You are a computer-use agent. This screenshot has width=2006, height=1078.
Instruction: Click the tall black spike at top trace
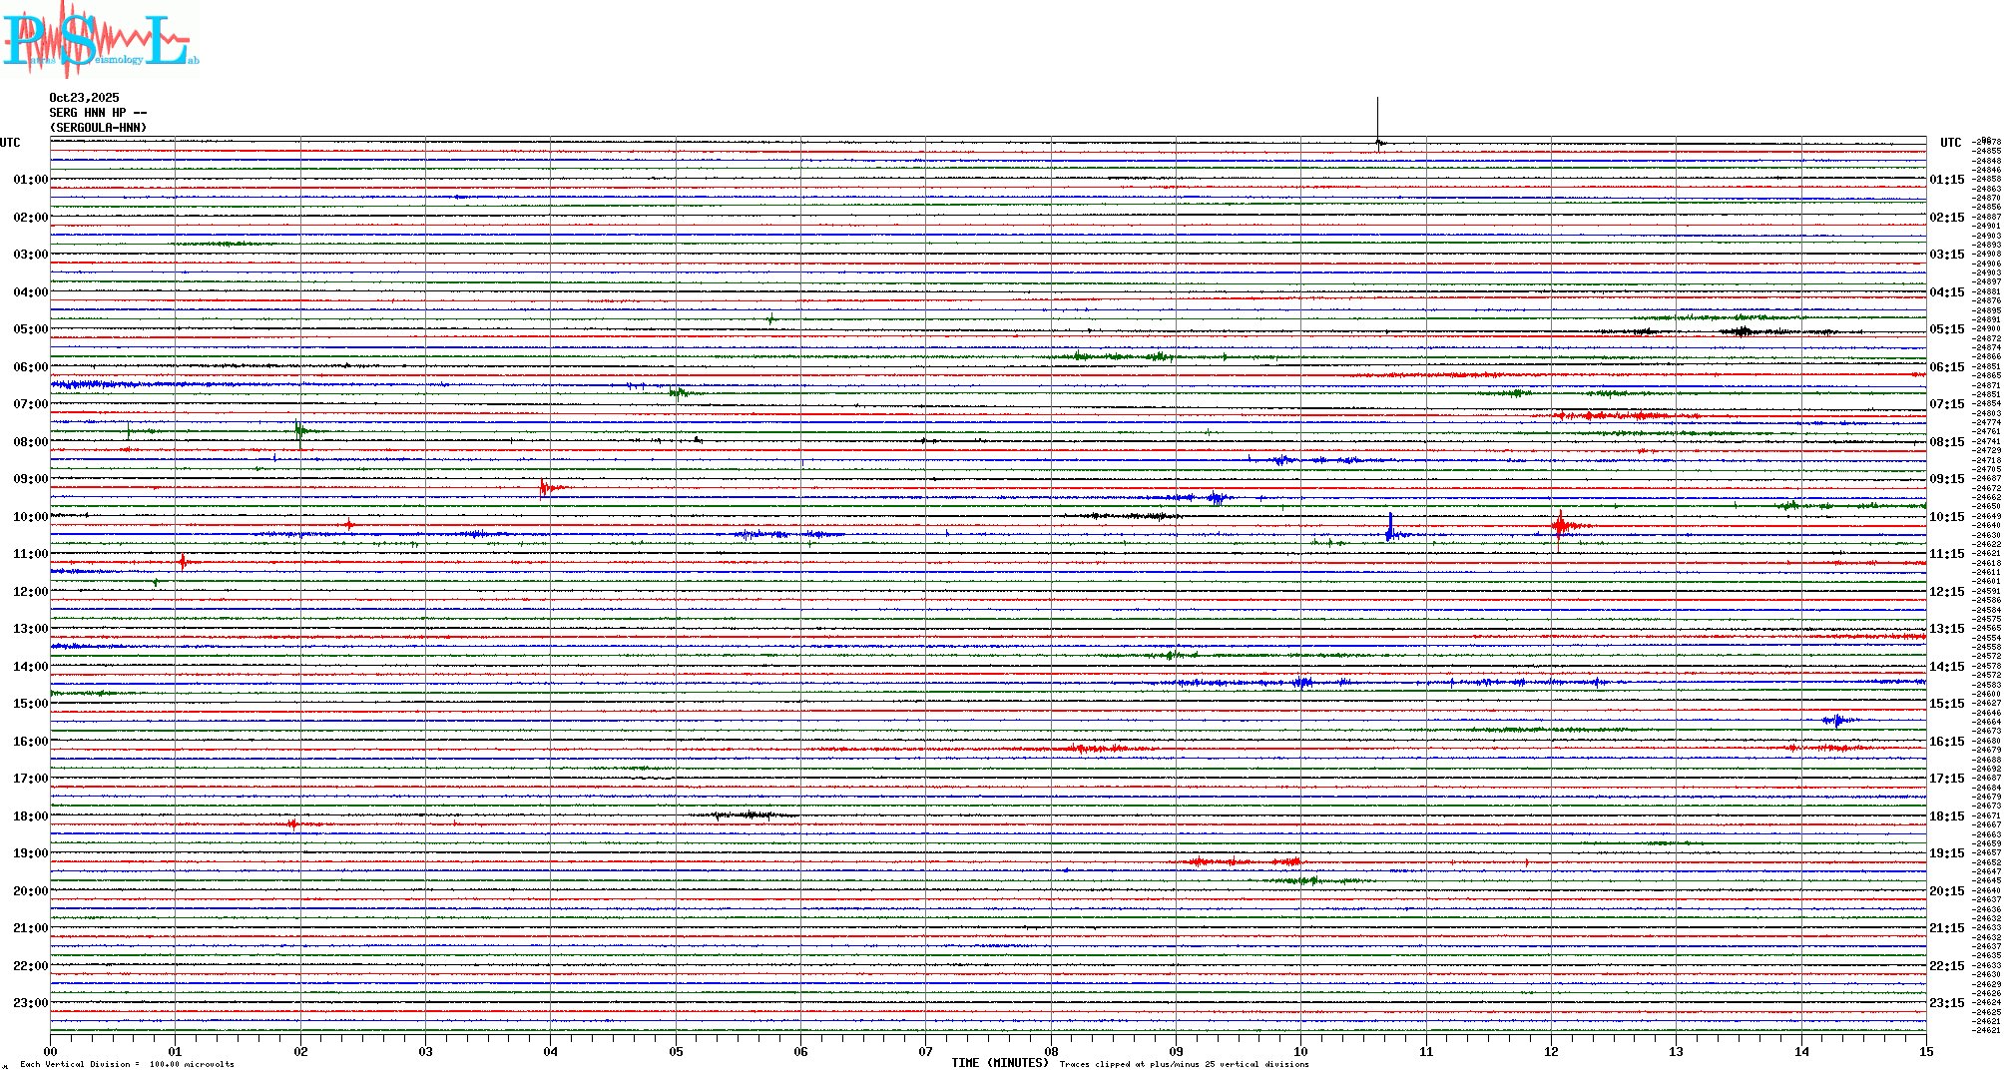(x=1377, y=120)
